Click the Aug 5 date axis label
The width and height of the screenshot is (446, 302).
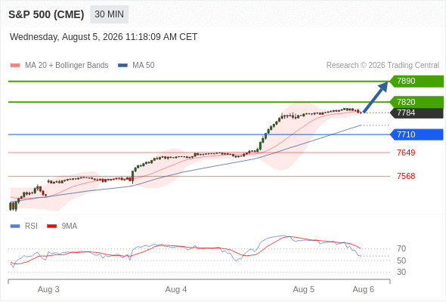pyautogui.click(x=304, y=289)
